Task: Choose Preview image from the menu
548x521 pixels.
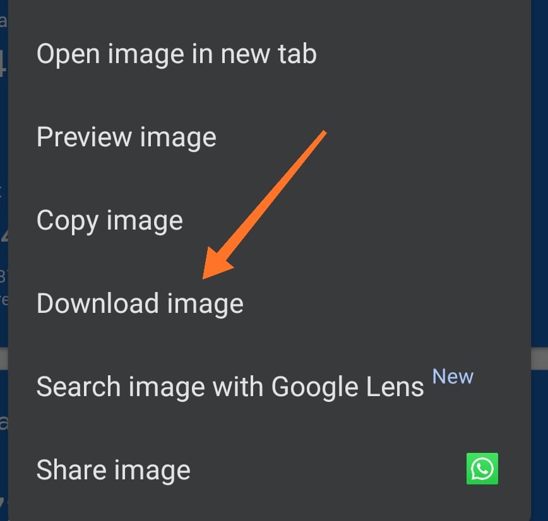Action: click(x=270, y=138)
